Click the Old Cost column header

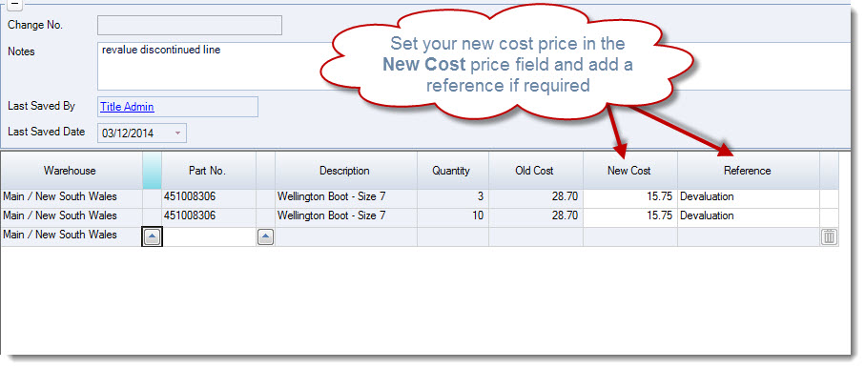pyautogui.click(x=535, y=171)
